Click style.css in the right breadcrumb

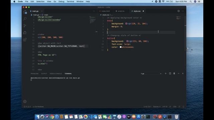106,15
